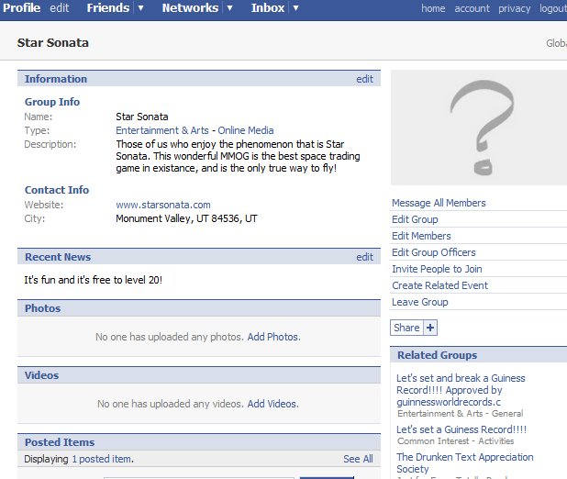View See All posted items
Viewport: 567px width, 479px height.
tap(358, 459)
